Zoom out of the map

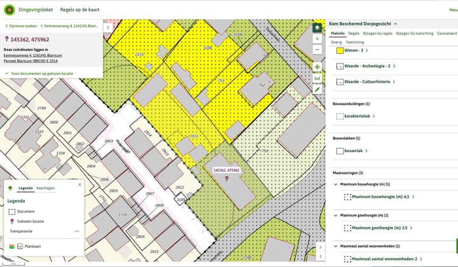click(317, 50)
